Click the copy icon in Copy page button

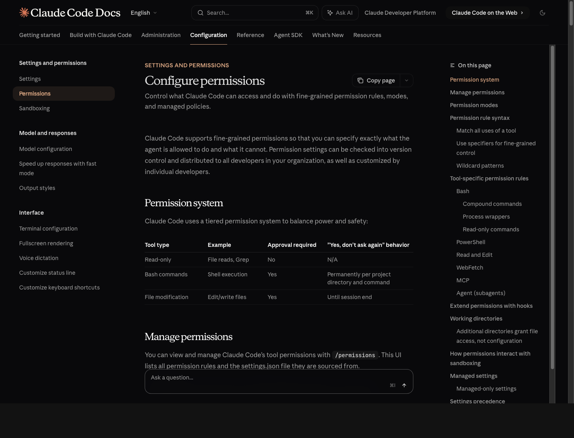click(360, 80)
